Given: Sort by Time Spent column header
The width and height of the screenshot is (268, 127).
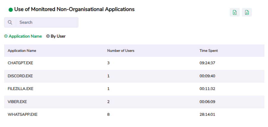Looking at the screenshot, I should coord(209,51).
